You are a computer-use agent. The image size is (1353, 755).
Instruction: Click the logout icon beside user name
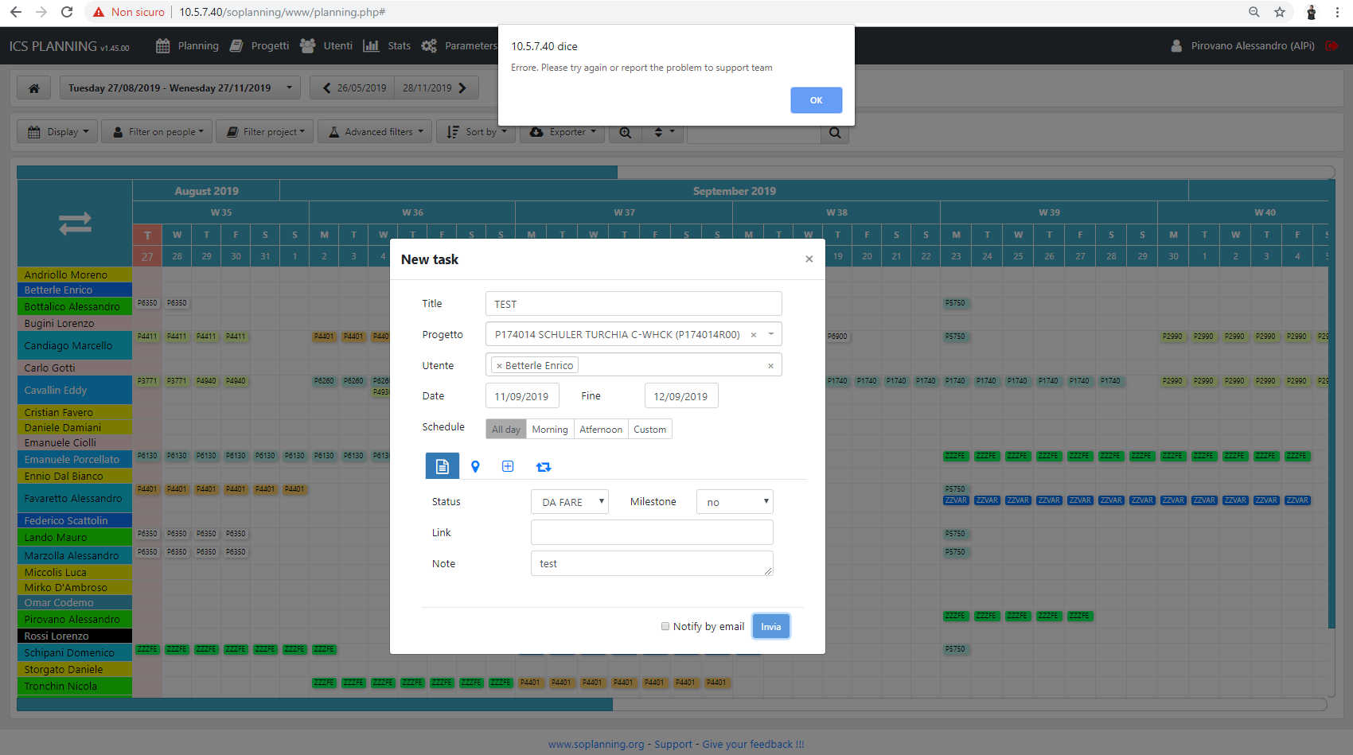tap(1332, 46)
